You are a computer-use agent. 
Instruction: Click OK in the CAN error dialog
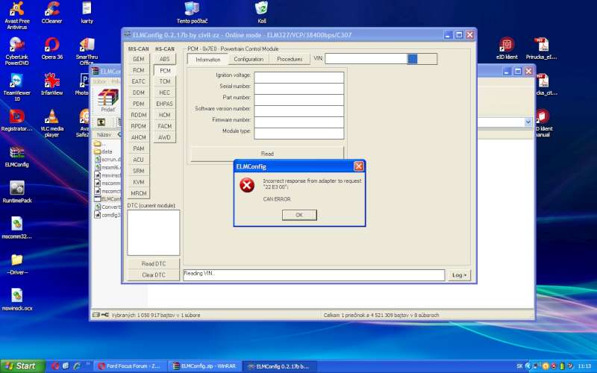pos(299,215)
